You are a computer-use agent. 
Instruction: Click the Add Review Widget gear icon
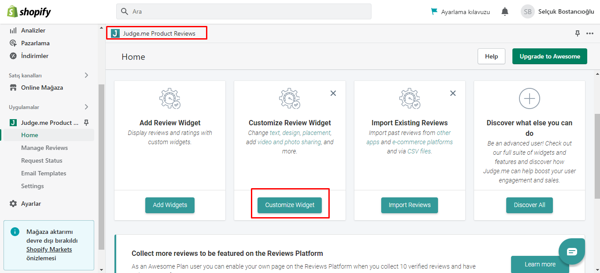click(x=170, y=98)
